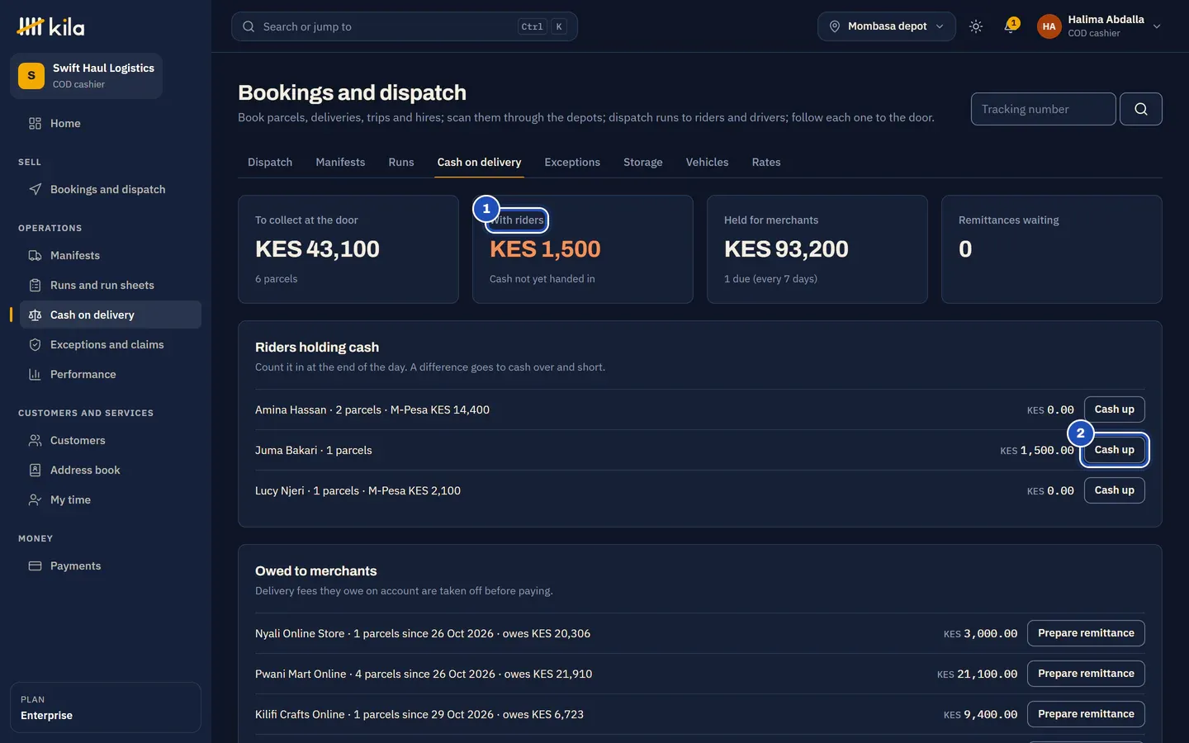Click the Remittances waiting card
1189x743 pixels.
click(x=1052, y=249)
